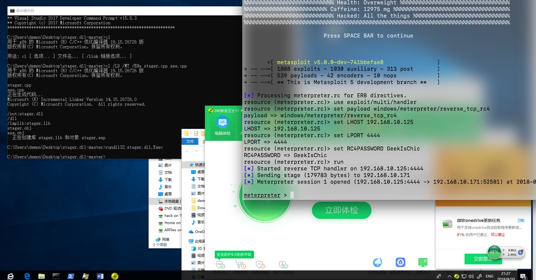Open File Explorer taskbar icon
Viewport: 536px width, 280px height.
pos(41,276)
